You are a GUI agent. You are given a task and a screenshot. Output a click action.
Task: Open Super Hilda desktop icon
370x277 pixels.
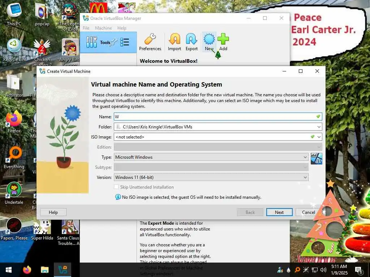point(42,229)
